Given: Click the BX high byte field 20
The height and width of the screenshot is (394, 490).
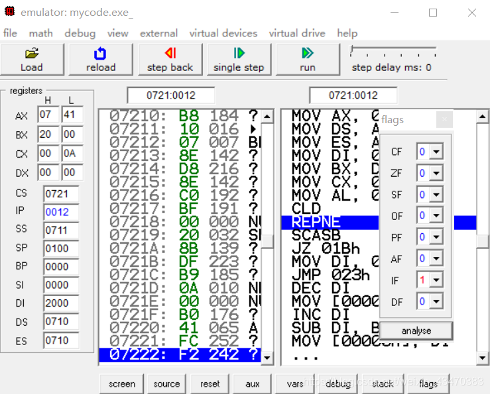Looking at the screenshot, I should (48, 134).
